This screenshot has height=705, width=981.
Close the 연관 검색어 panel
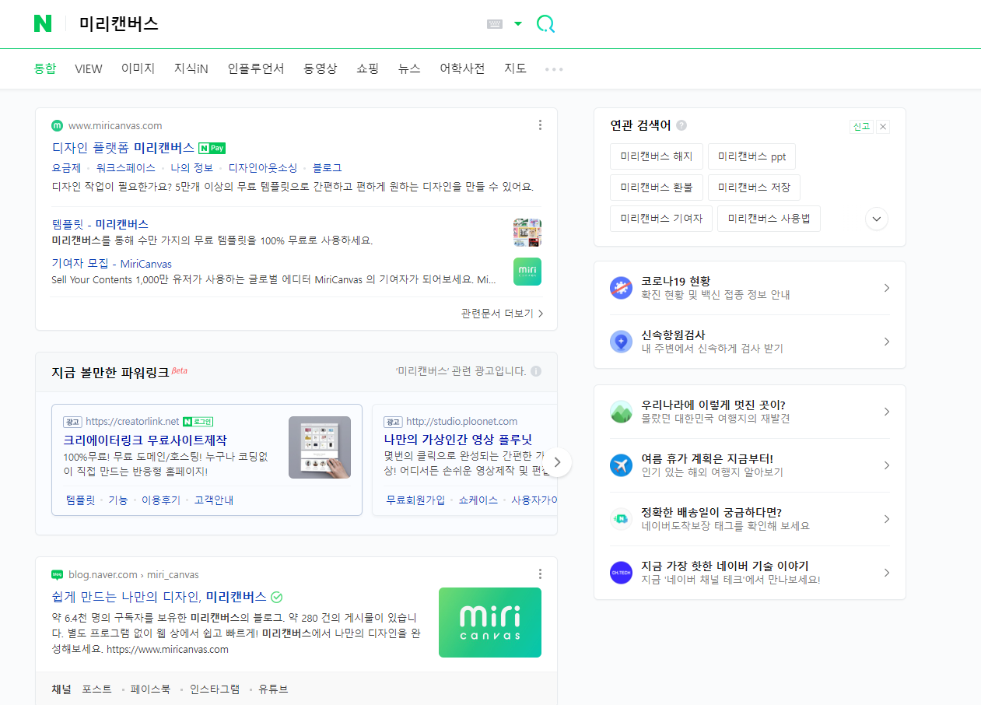tap(883, 127)
